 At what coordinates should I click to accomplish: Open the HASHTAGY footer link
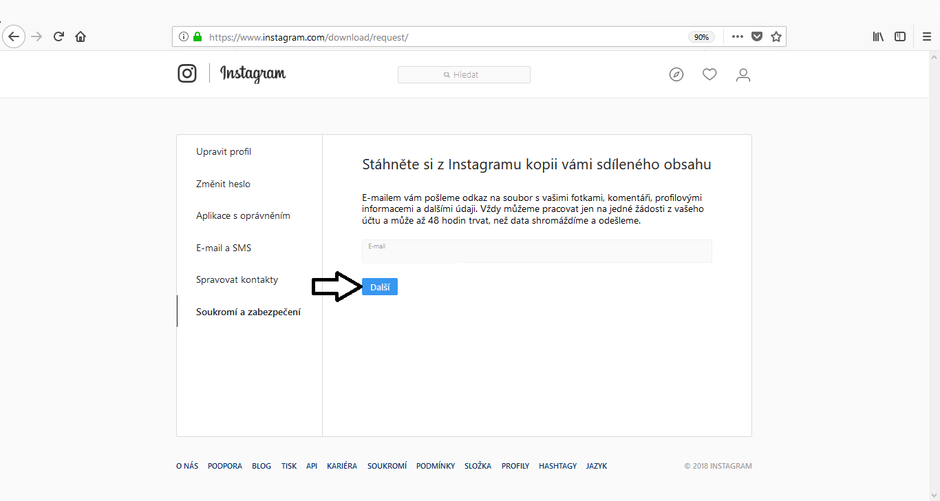[x=558, y=466]
